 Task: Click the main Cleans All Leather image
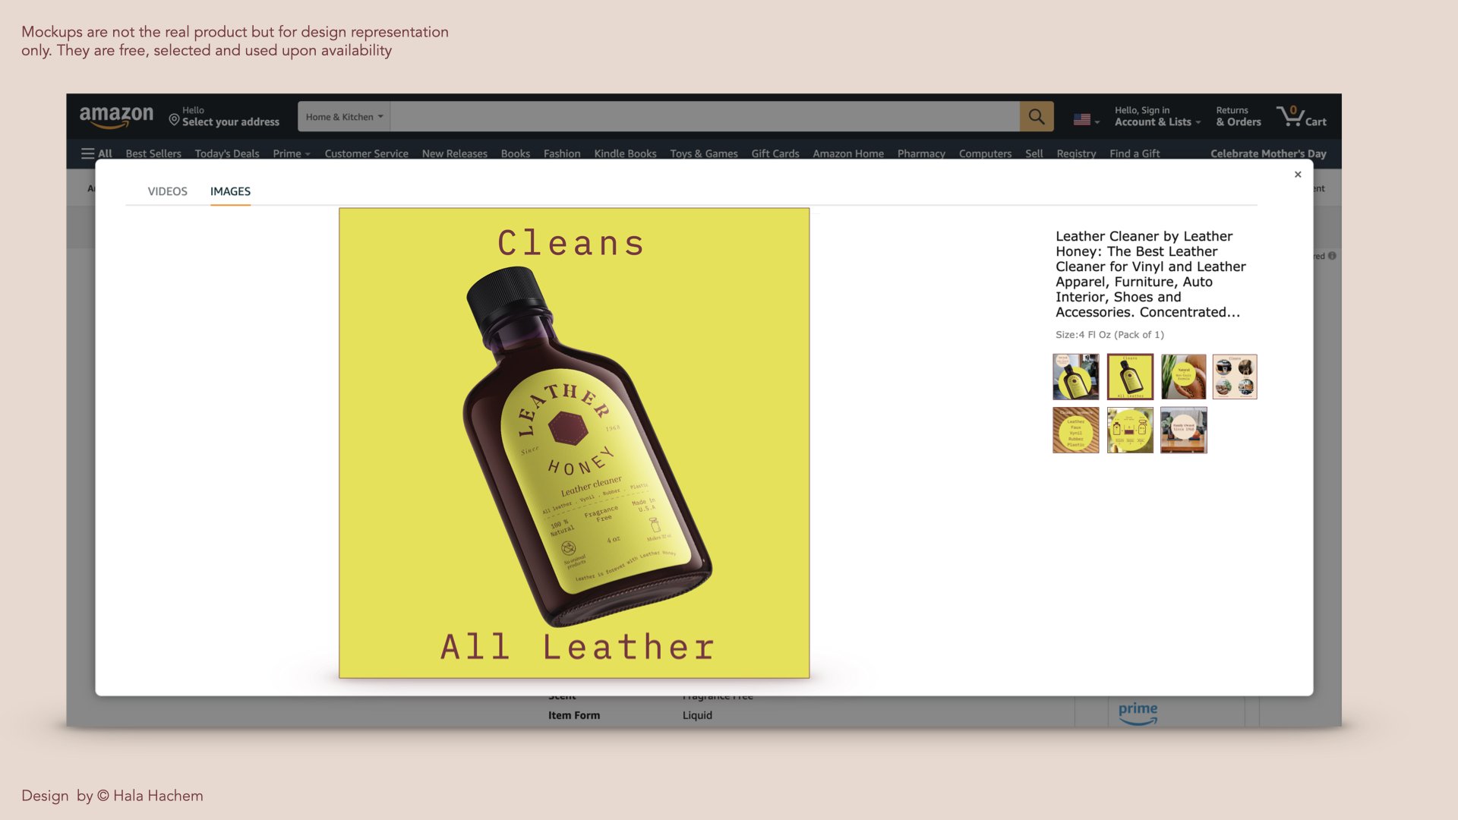[574, 443]
